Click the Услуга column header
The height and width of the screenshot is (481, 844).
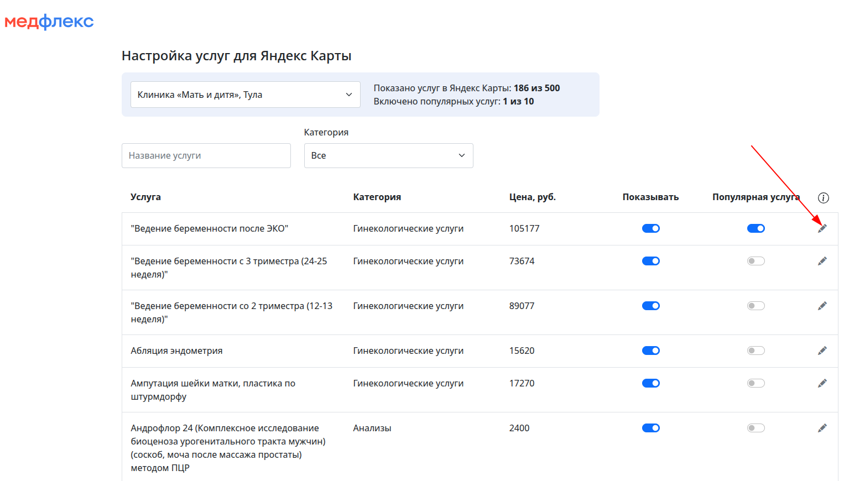point(145,197)
